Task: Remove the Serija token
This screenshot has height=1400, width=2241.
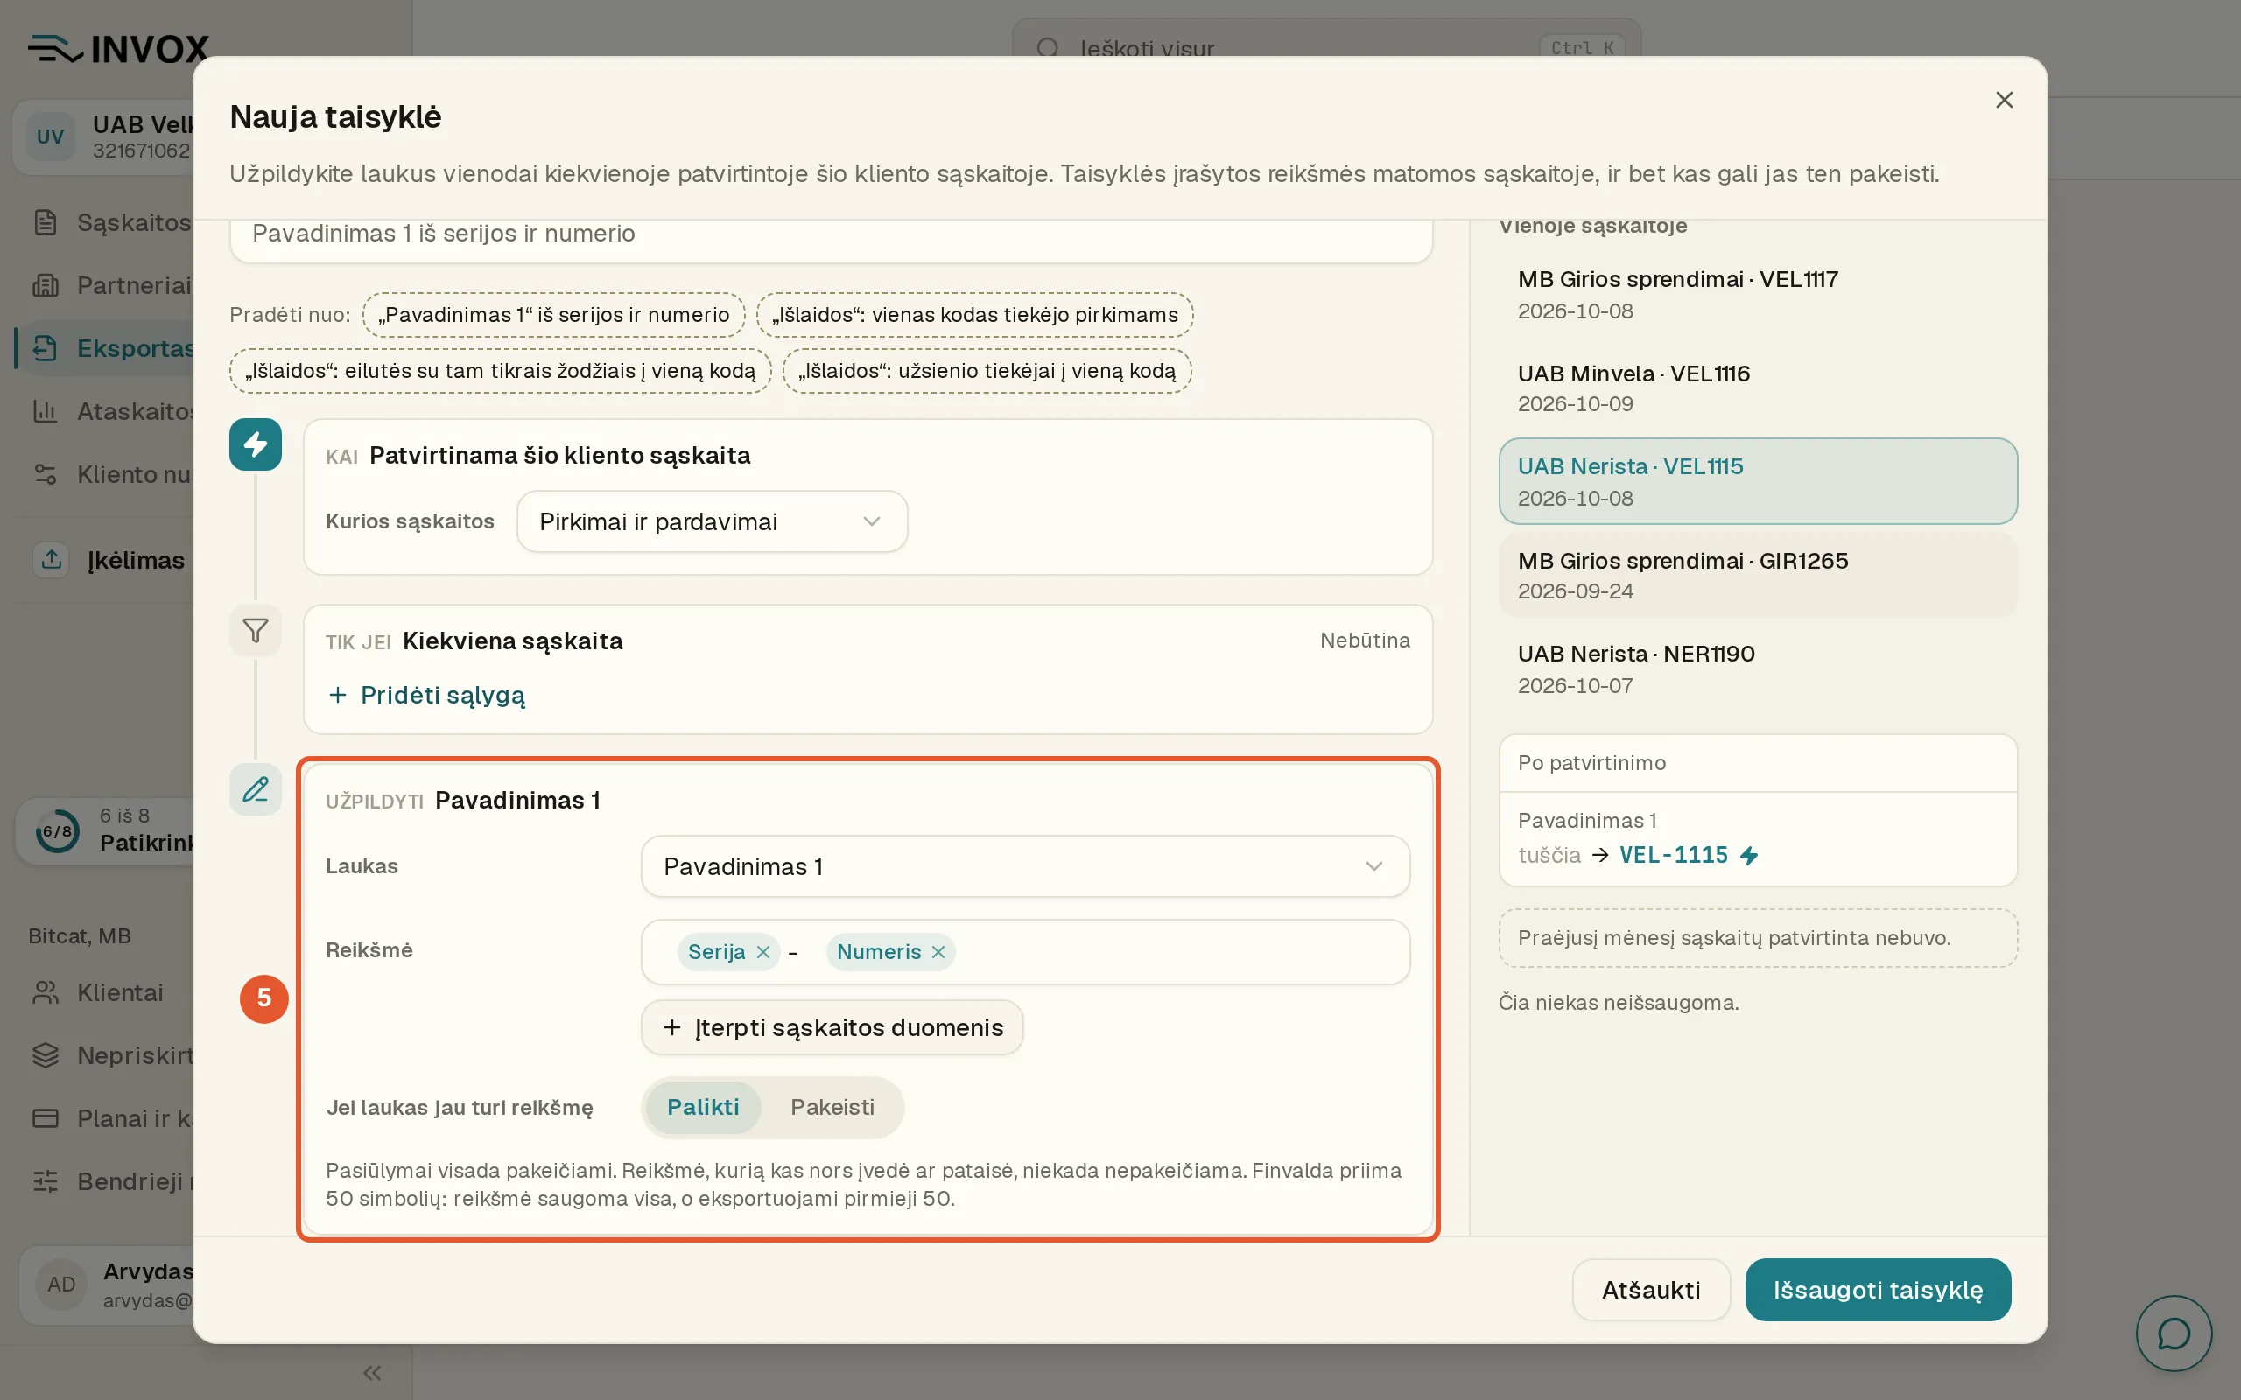Action: [763, 952]
